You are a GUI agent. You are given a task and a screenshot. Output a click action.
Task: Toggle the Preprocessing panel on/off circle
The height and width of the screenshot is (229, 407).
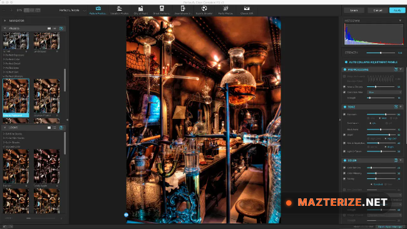[x=345, y=69]
